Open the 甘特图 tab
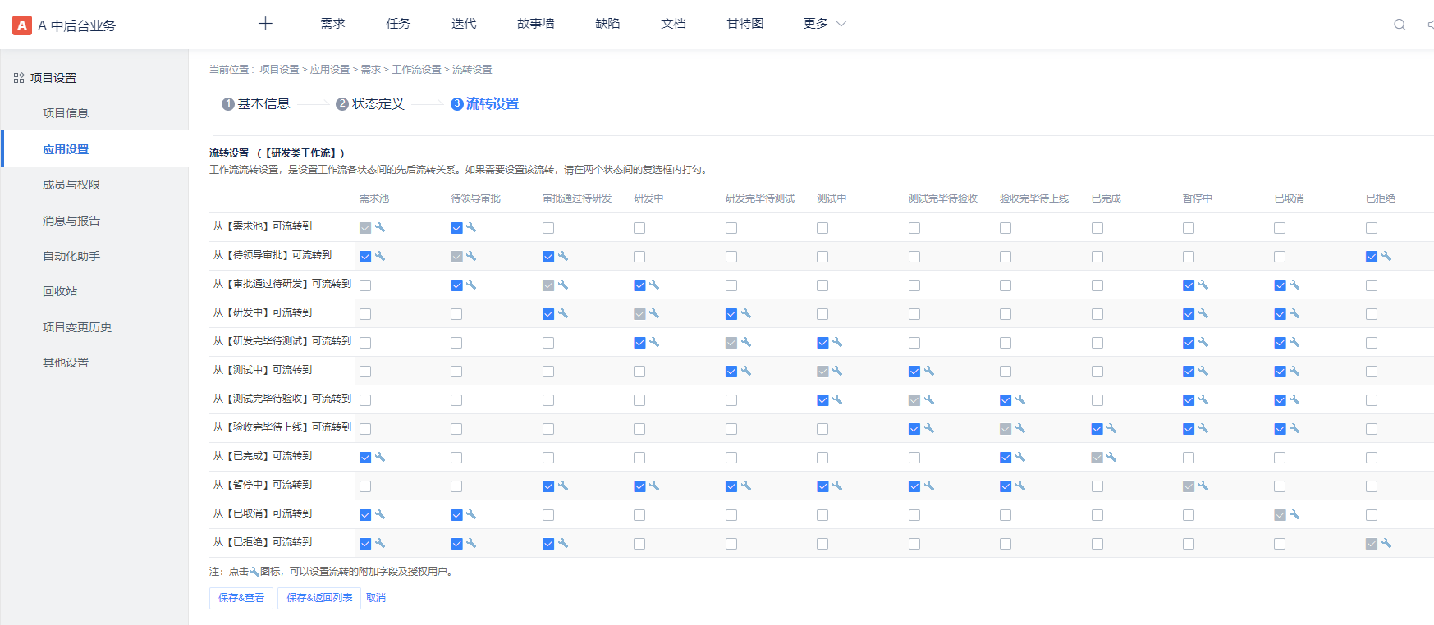This screenshot has width=1434, height=625. pos(745,24)
